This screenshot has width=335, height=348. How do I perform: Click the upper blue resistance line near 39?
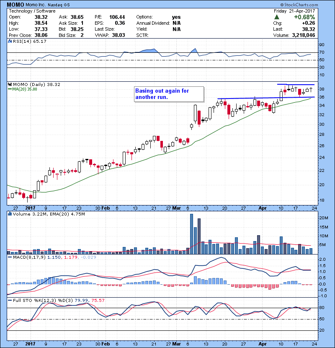pos(296,84)
